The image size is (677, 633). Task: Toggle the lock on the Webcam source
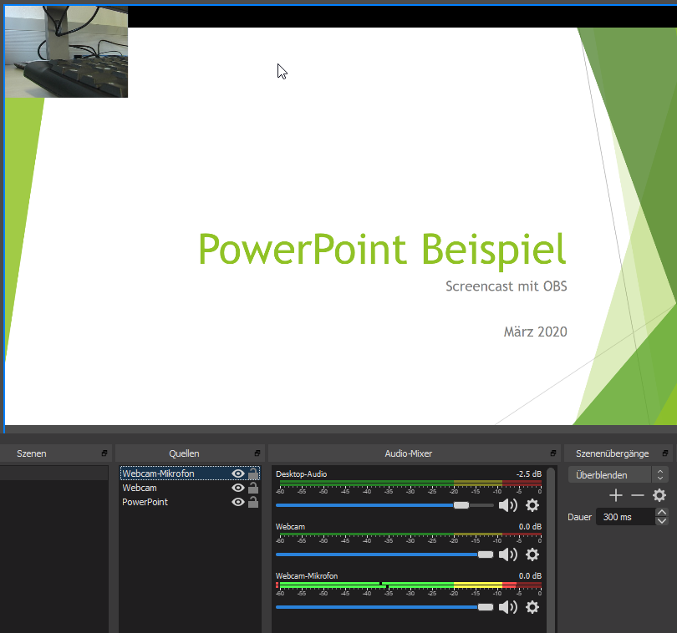(252, 489)
